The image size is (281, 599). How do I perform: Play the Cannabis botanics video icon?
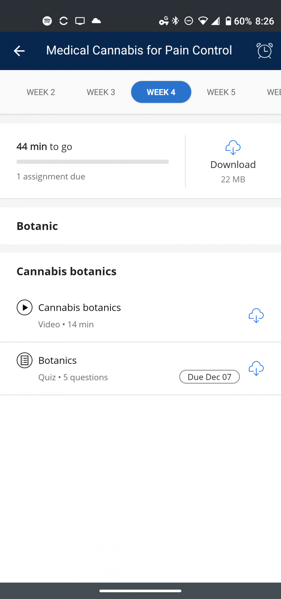pyautogui.click(x=25, y=308)
